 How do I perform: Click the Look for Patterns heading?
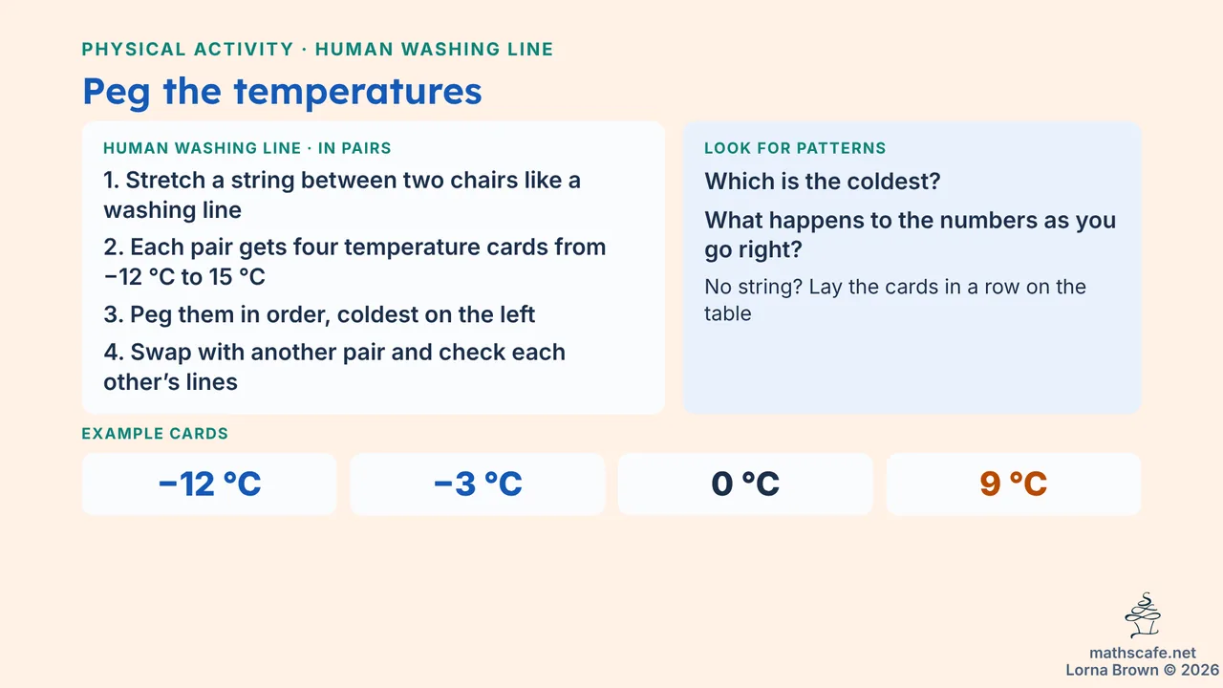(x=795, y=148)
